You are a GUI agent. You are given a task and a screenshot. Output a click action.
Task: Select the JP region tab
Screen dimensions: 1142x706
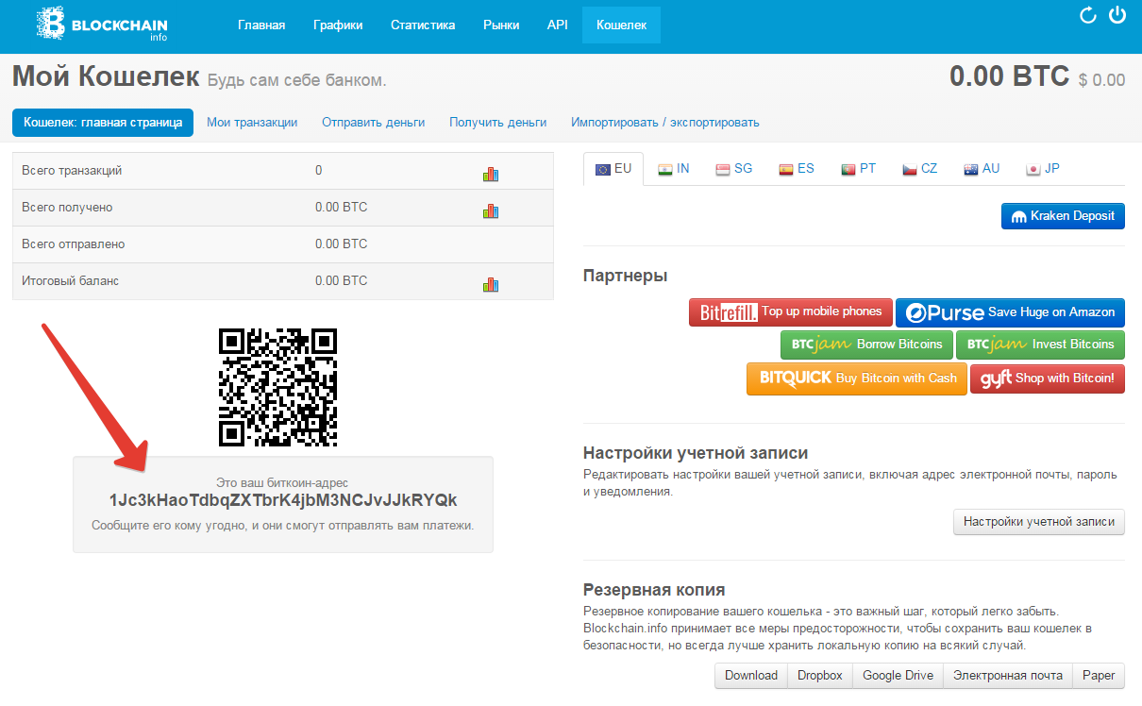tap(1043, 169)
